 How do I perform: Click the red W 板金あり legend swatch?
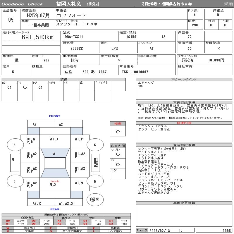tap(8, 228)
